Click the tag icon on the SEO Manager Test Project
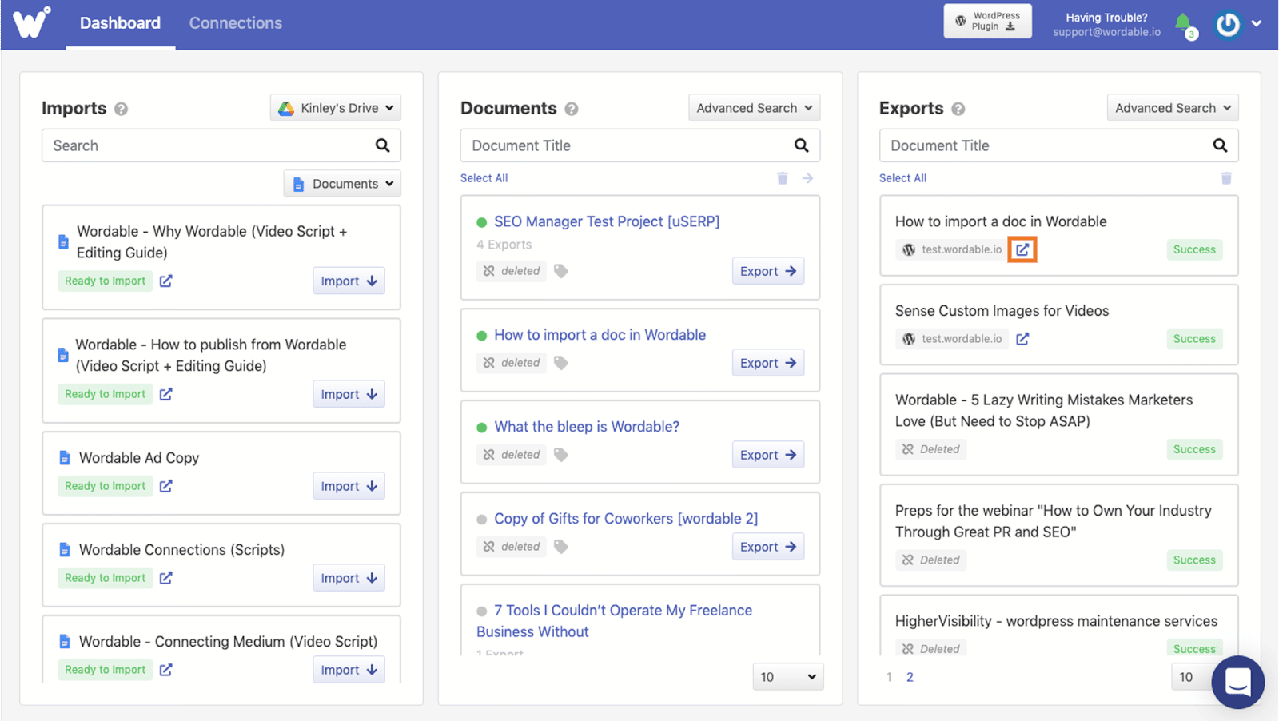The height and width of the screenshot is (721, 1279). pos(560,270)
